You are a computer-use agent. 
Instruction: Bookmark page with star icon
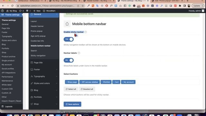(x=82, y=6)
